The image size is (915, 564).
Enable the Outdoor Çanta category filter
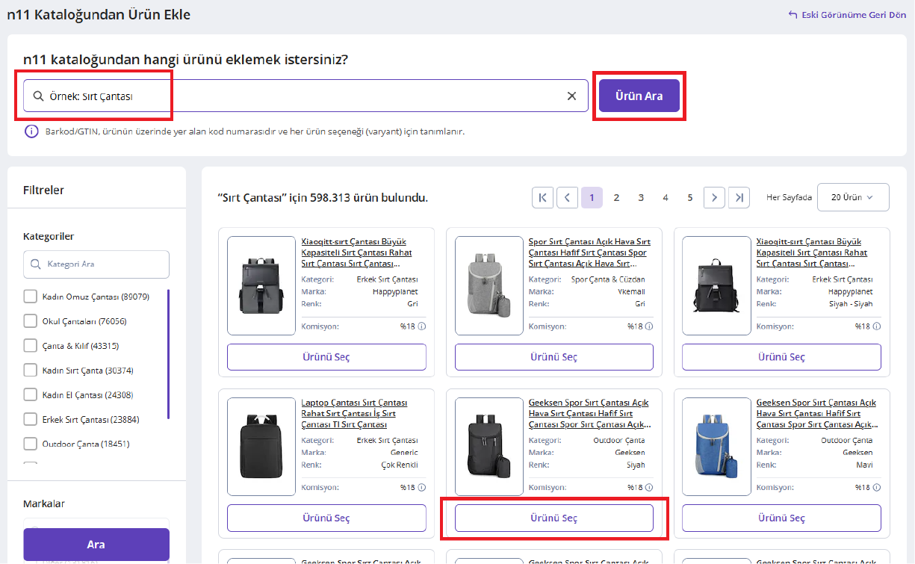click(31, 444)
